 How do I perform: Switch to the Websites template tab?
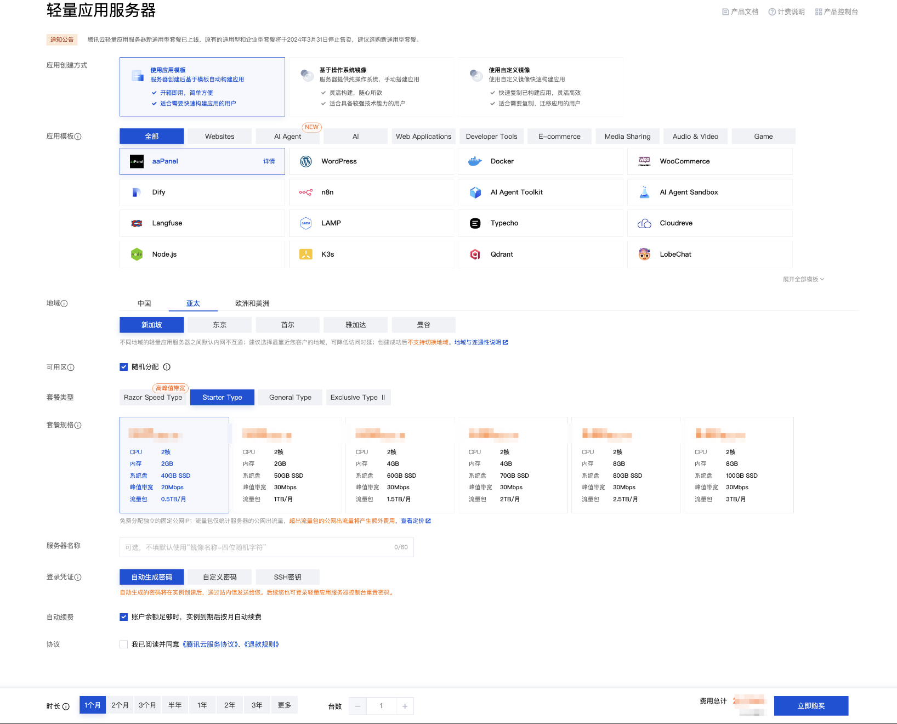click(x=220, y=137)
